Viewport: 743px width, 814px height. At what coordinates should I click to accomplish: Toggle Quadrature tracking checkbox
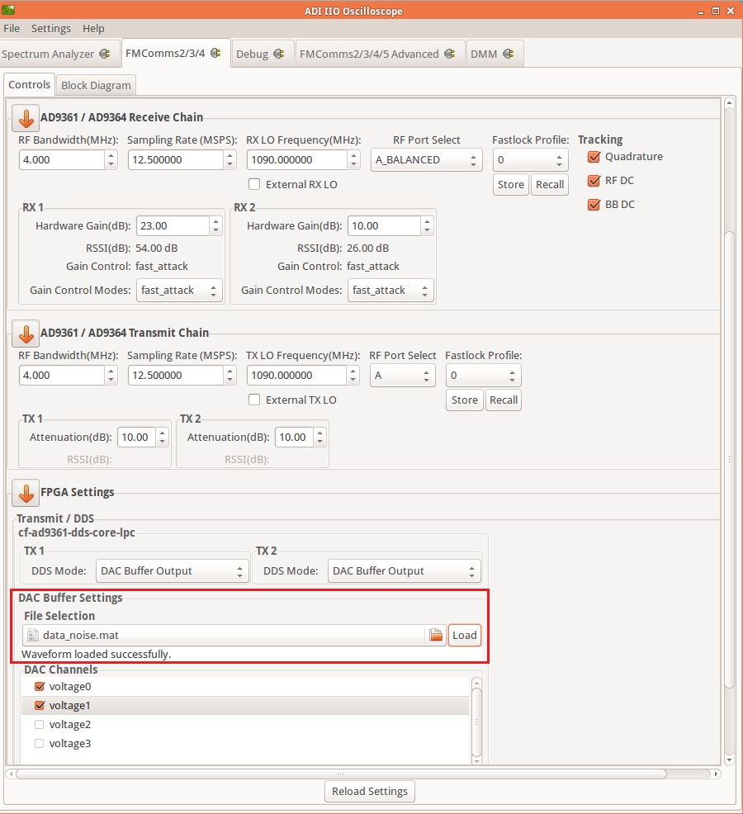tap(594, 157)
